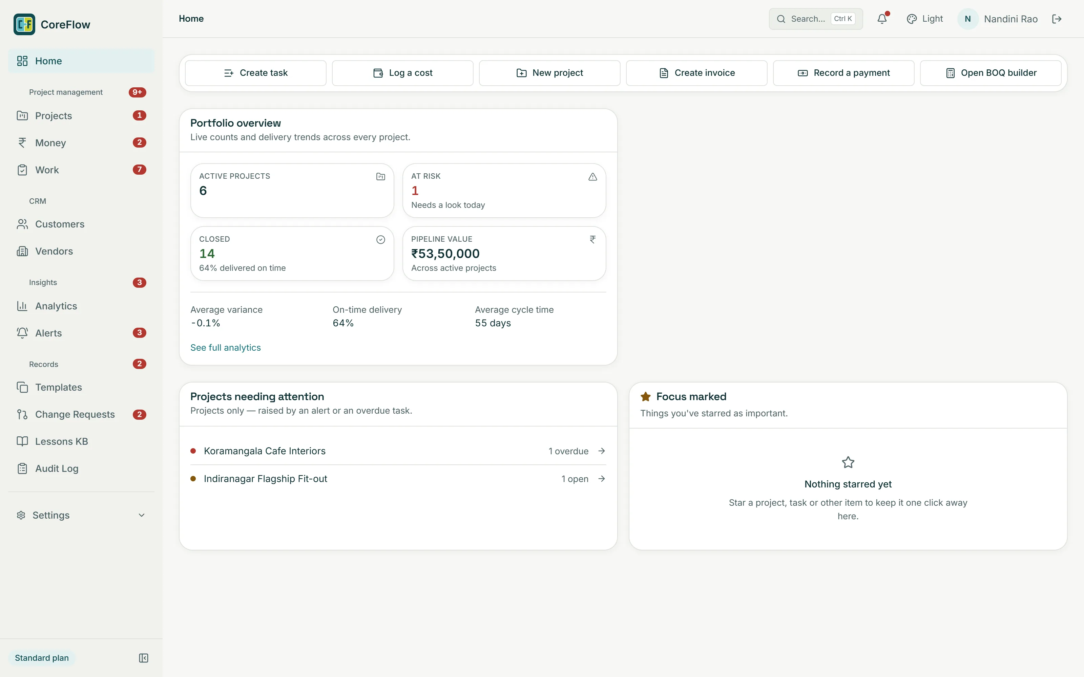1084x677 pixels.
Task: Open Alerts in the sidebar
Action: click(x=81, y=333)
